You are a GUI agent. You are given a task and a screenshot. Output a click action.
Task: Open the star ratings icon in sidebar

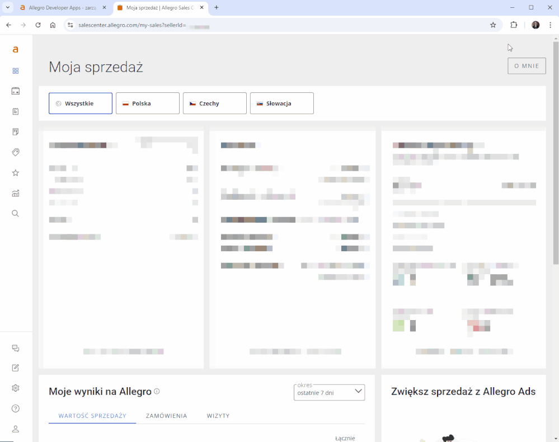click(x=15, y=173)
